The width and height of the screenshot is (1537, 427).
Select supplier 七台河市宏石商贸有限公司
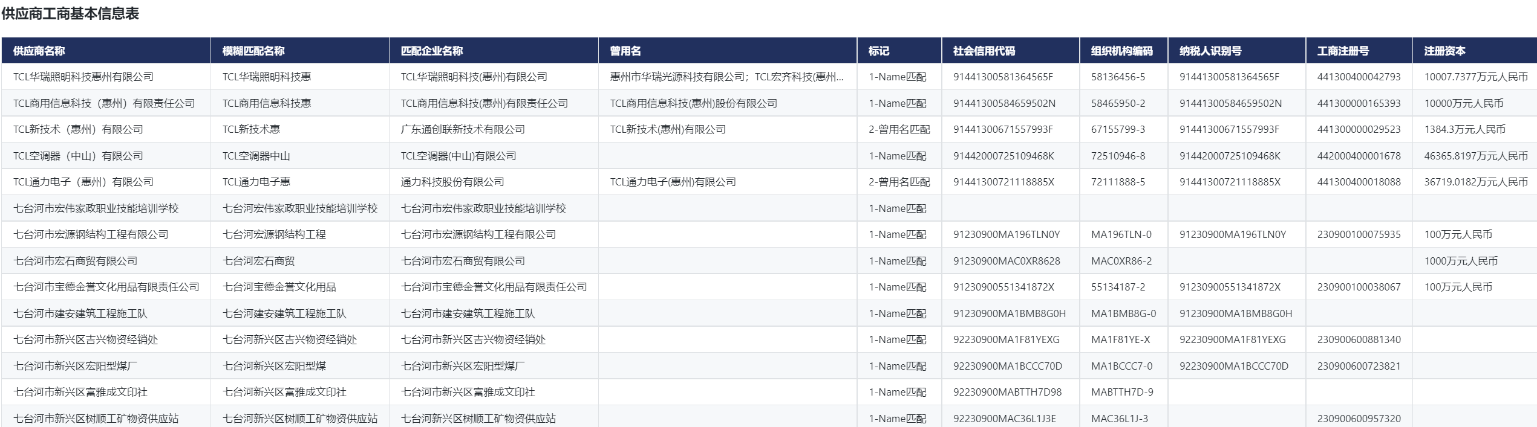pyautogui.click(x=76, y=261)
